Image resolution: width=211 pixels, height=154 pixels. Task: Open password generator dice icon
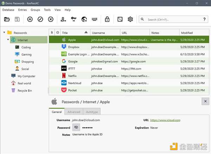click(120, 19)
